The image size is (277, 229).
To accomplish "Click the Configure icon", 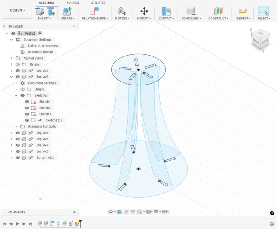I will coord(191,11).
